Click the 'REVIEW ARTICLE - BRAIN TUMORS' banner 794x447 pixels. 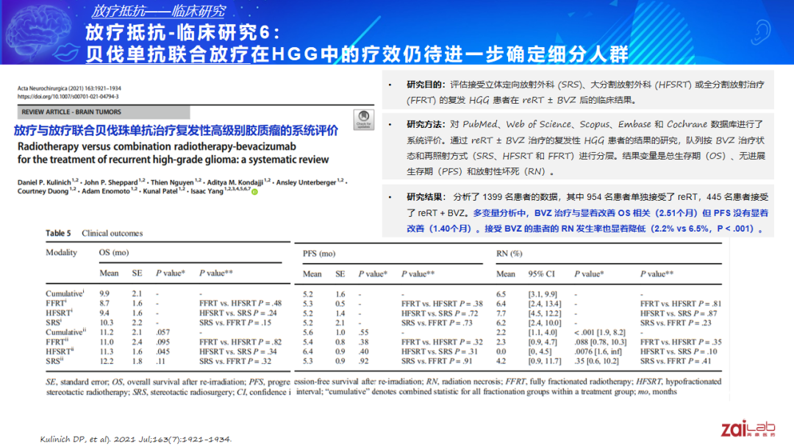[104, 112]
